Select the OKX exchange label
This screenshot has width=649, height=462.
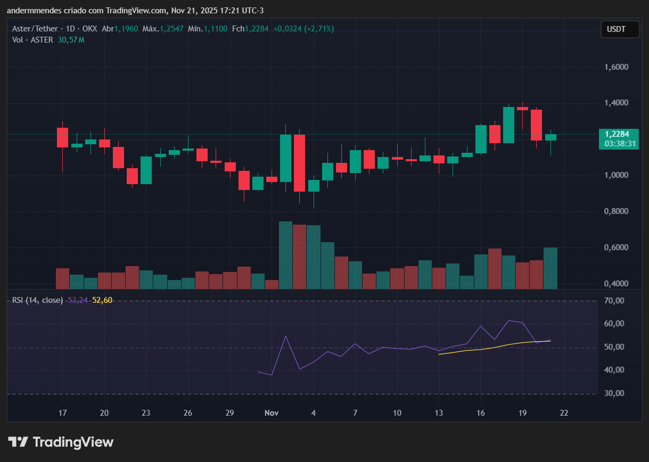click(90, 29)
